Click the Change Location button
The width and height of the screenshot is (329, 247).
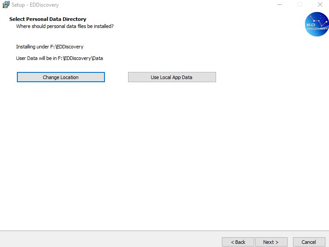[60, 77]
